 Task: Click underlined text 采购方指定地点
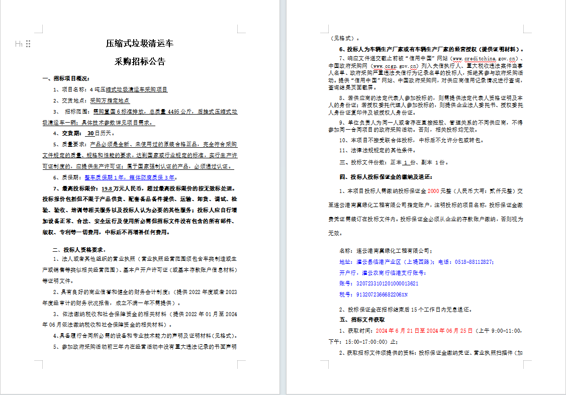pyautogui.click(x=110, y=100)
